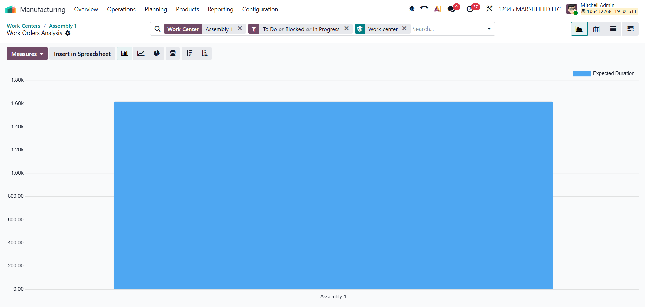Switch to line chart mode
The width and height of the screenshot is (645, 307).
141,54
